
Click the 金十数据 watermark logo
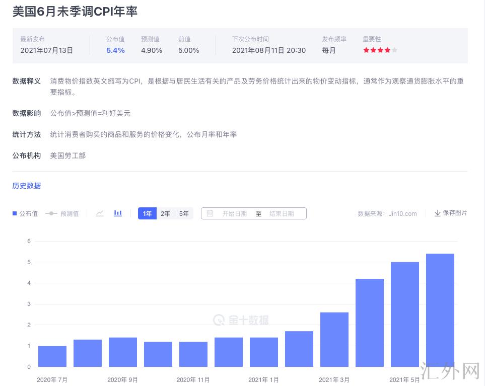coord(241,320)
